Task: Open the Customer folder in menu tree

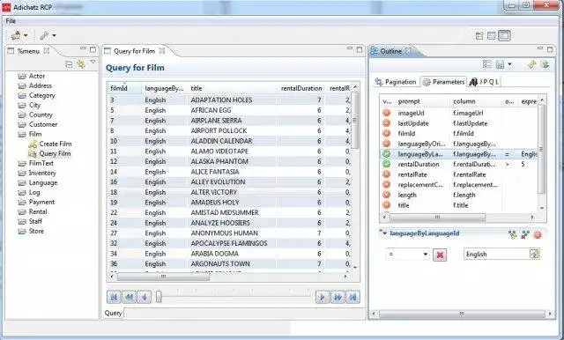Action: (x=43, y=124)
